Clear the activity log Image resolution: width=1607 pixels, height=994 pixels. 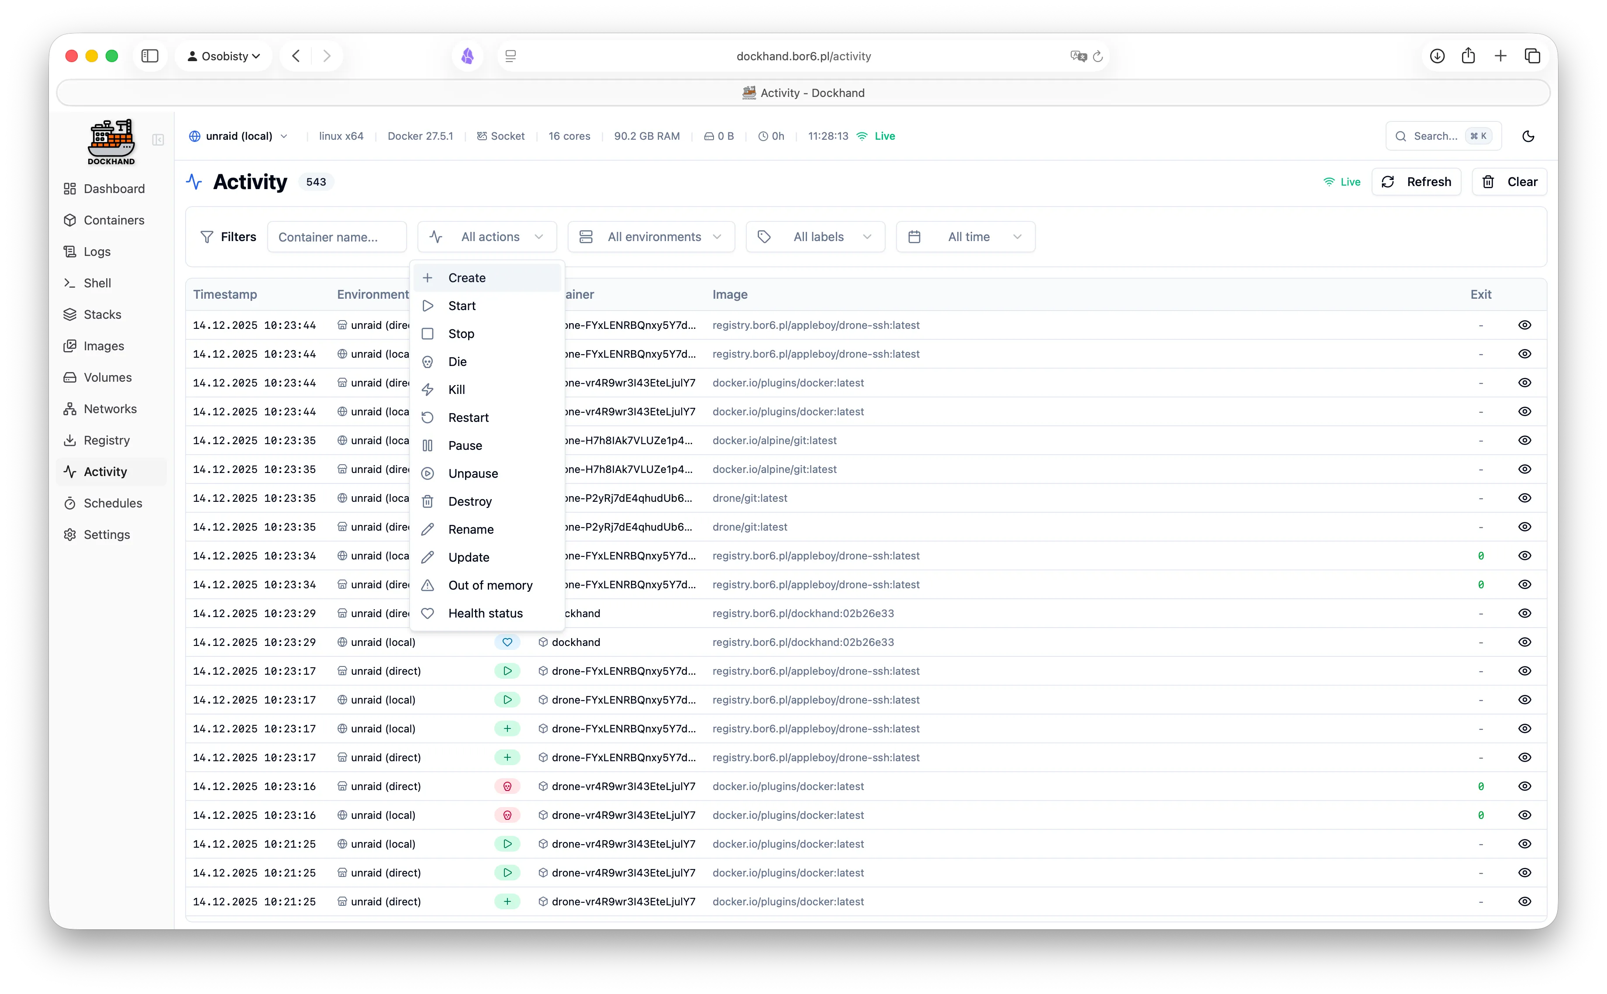(x=1510, y=181)
